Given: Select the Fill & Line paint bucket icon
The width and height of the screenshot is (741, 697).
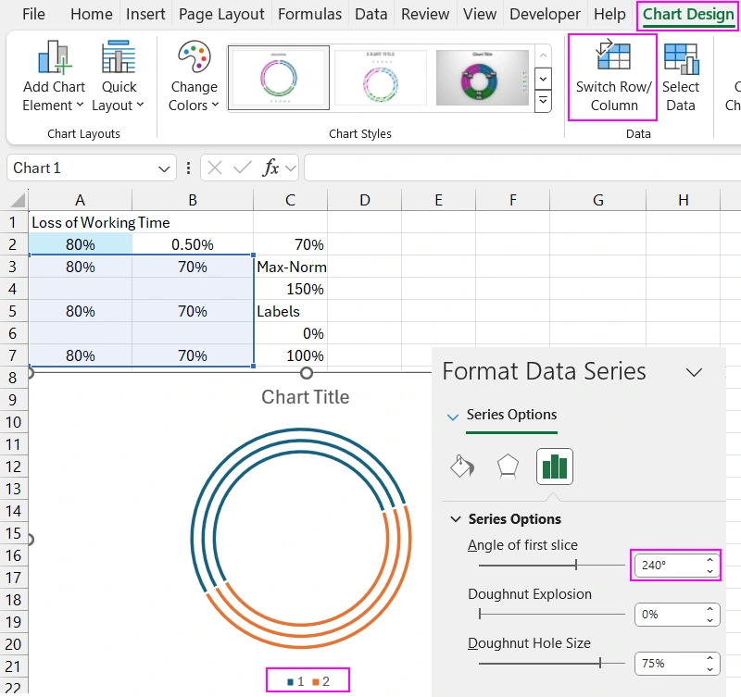Looking at the screenshot, I should pos(461,466).
